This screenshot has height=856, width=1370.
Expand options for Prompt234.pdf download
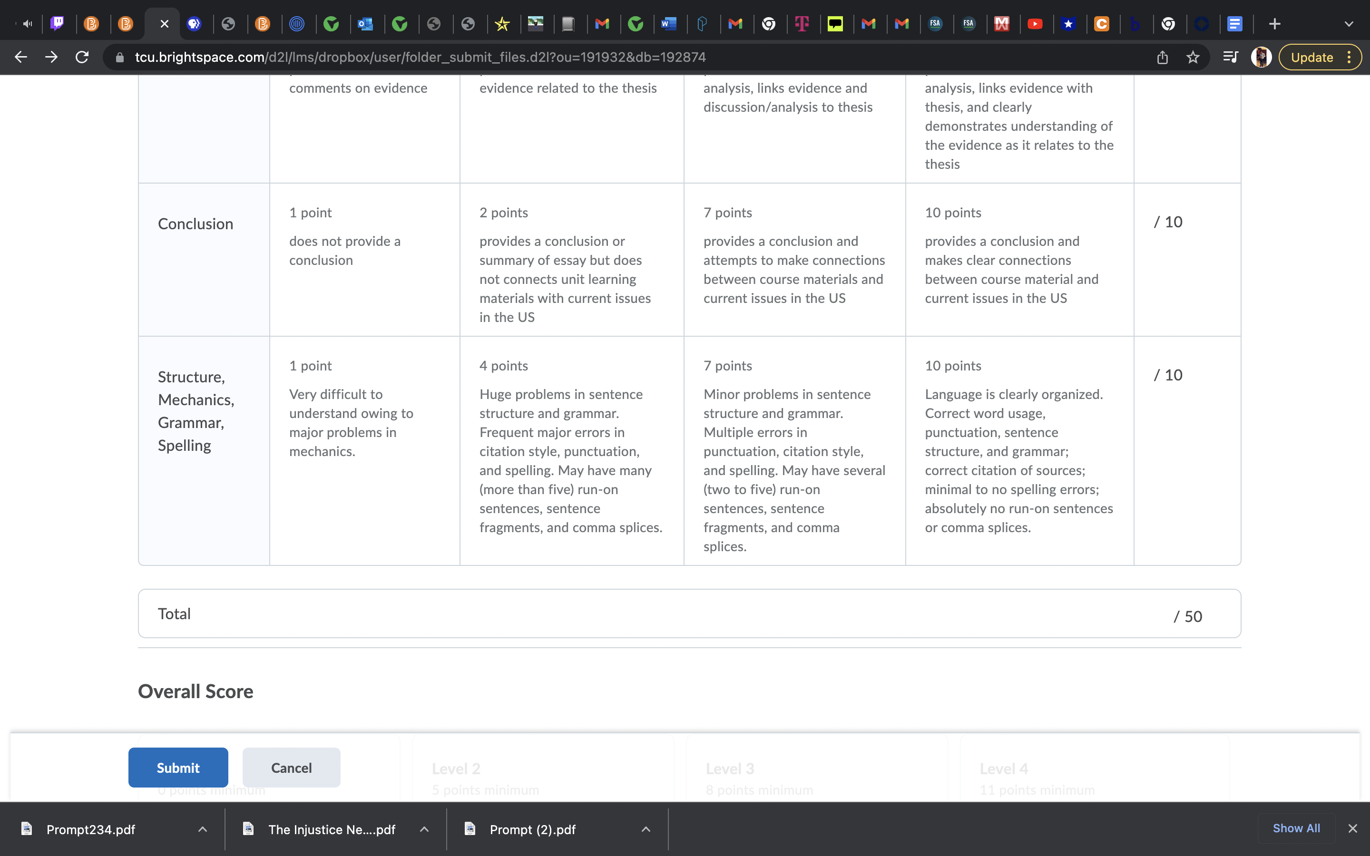pyautogui.click(x=203, y=829)
